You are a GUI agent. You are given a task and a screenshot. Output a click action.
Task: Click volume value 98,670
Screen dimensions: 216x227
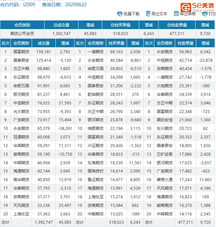[44, 77]
